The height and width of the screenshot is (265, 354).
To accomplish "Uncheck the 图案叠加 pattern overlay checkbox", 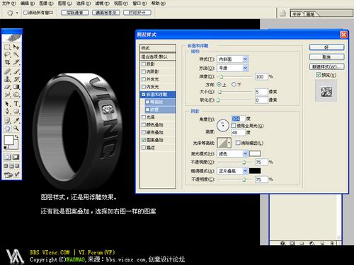I will click(x=144, y=140).
